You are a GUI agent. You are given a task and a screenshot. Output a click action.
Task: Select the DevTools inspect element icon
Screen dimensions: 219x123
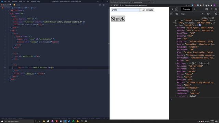[172, 9]
